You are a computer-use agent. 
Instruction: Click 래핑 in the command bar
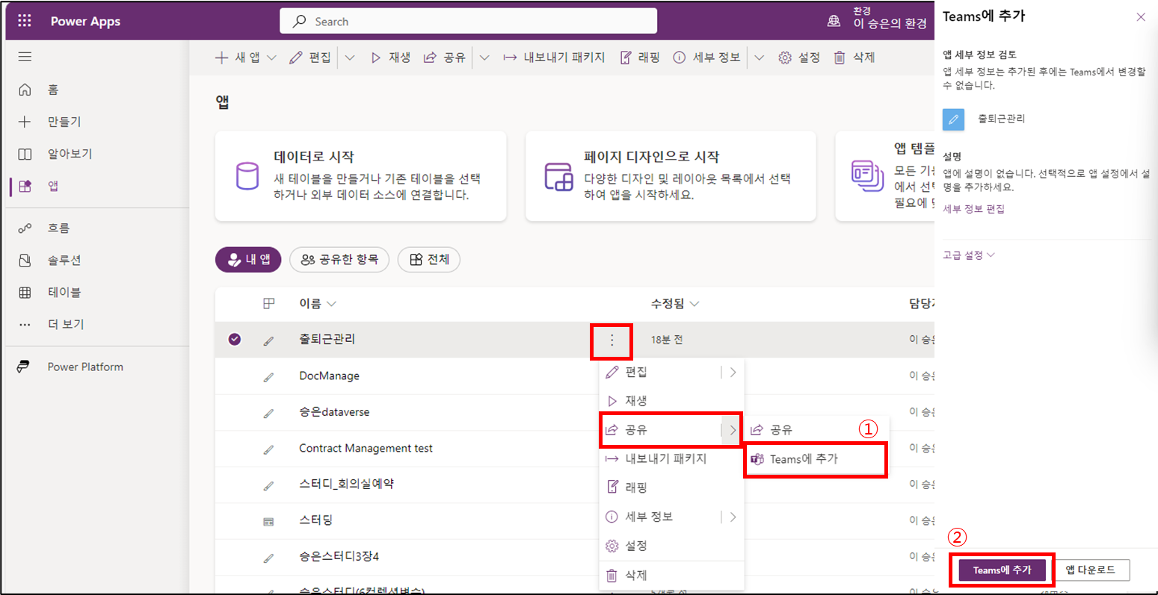pyautogui.click(x=640, y=57)
